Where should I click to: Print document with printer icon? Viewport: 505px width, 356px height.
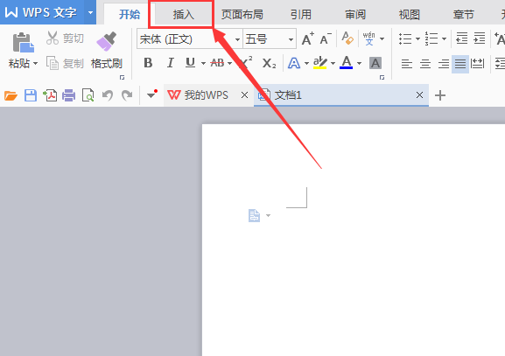point(68,95)
